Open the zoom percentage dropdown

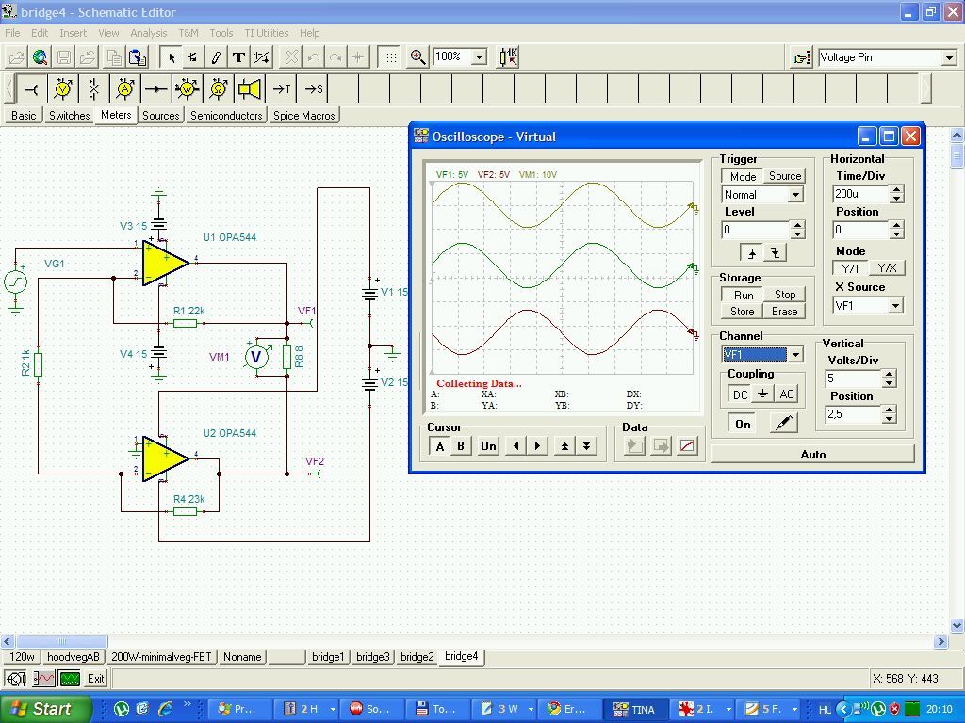click(479, 57)
